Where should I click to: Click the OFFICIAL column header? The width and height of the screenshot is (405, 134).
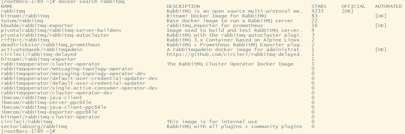353,6
